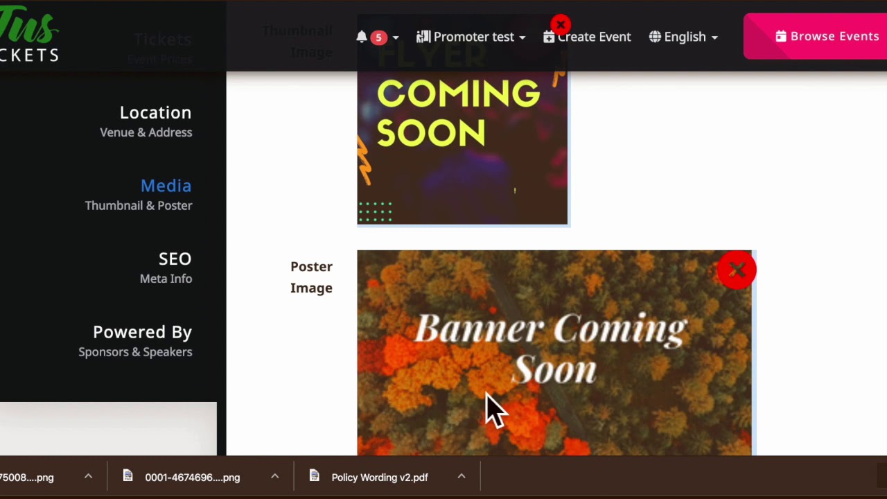This screenshot has height=499, width=887.
Task: Click the Tus Tickets logo
Action: [x=29, y=35]
